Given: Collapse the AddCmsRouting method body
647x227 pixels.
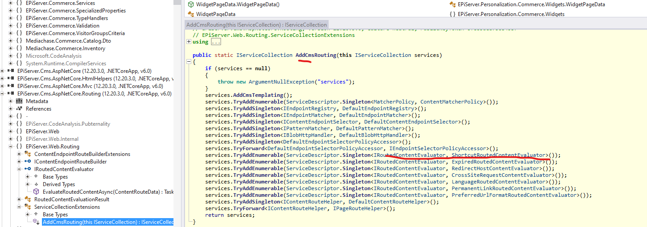Looking at the screenshot, I should click(189, 62).
